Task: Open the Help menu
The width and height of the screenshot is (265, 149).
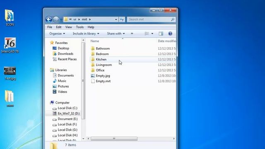Action: (x=91, y=27)
